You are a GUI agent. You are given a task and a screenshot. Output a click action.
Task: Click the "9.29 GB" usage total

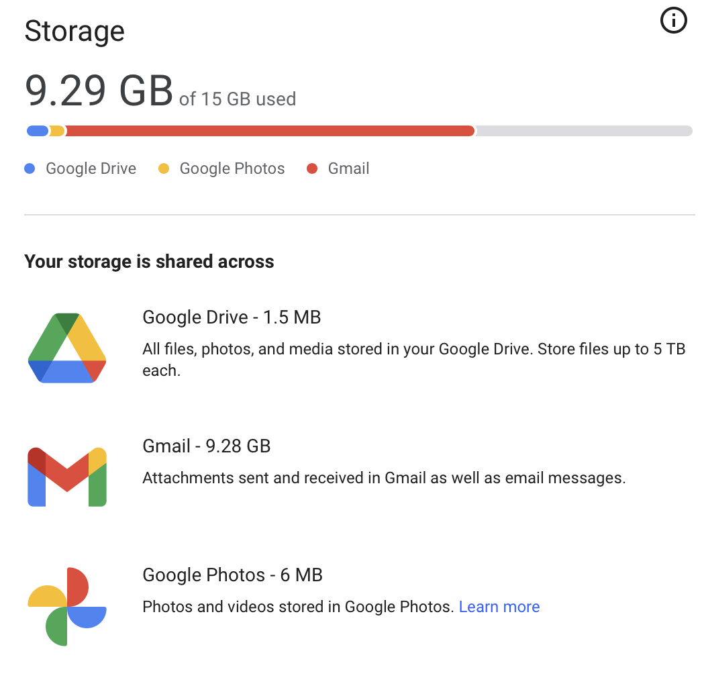click(x=99, y=91)
